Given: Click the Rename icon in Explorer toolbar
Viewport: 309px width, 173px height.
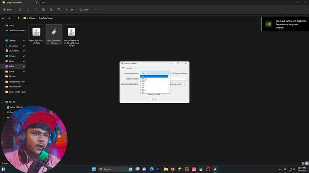Looking at the screenshot, I should pos(43,10).
